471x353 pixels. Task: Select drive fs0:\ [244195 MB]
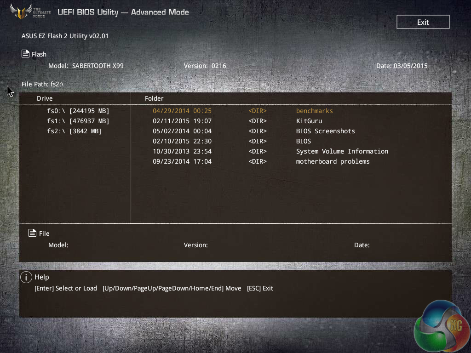coord(78,111)
